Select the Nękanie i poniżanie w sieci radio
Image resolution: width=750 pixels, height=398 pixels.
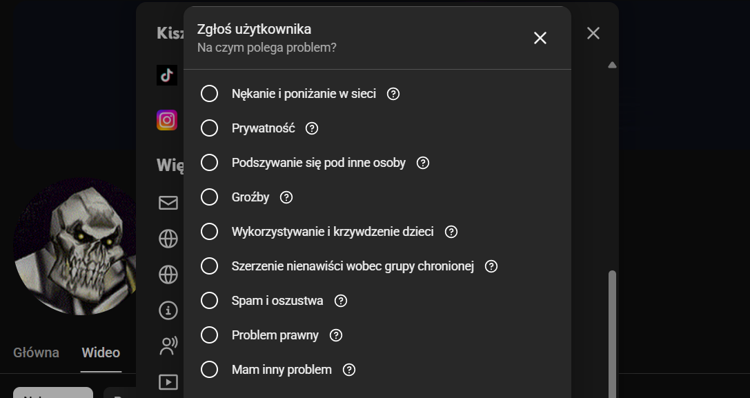coord(209,94)
